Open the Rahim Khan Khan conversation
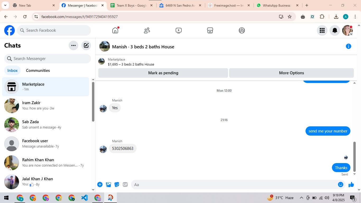 45,163
